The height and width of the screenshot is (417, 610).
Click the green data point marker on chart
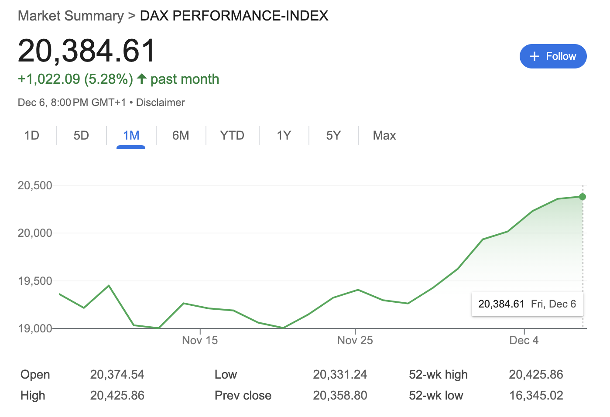click(582, 197)
